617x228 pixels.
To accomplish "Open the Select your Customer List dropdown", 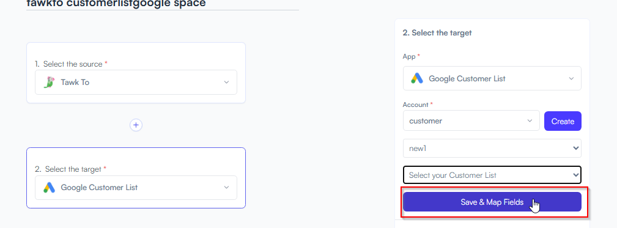I will (492, 175).
